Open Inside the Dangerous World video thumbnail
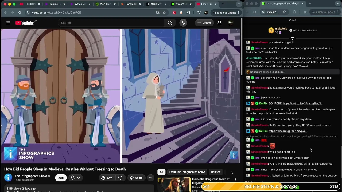Screen dimensions: 342x192 (173, 185)
